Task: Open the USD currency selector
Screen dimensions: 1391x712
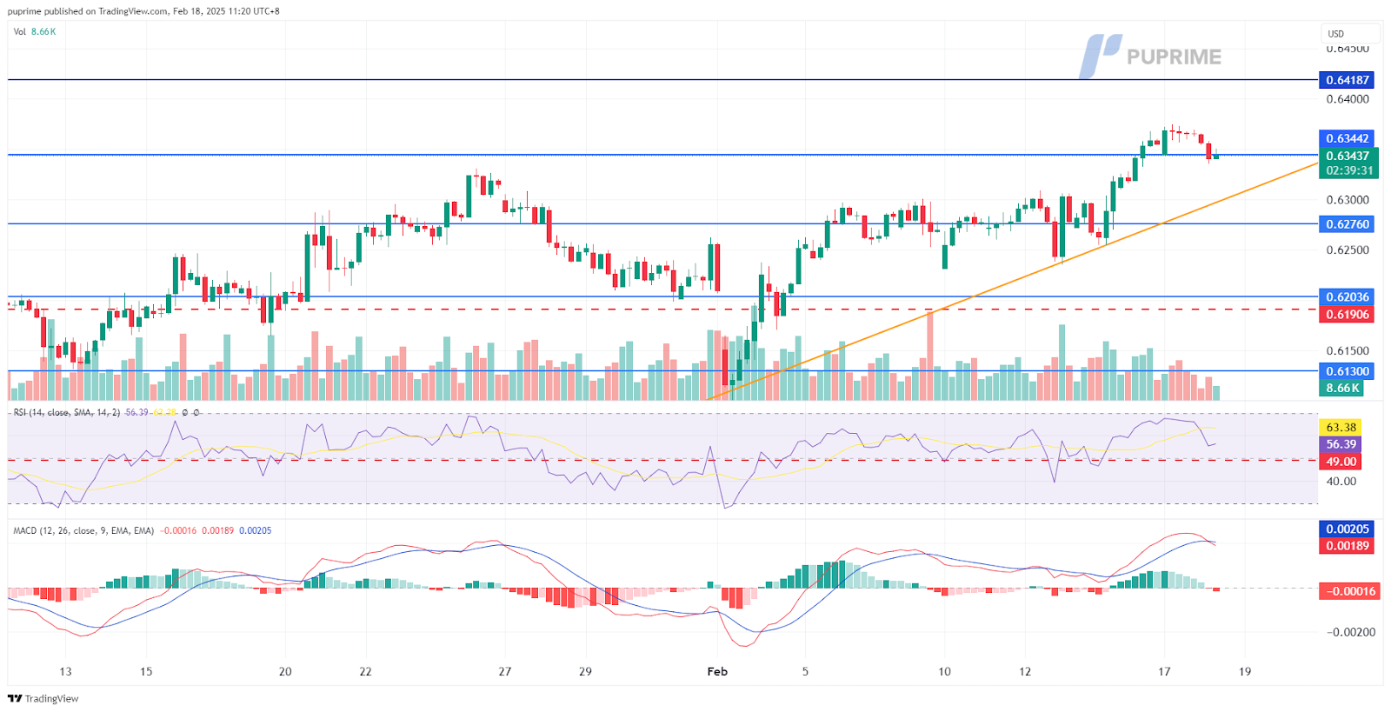Action: coord(1348,34)
